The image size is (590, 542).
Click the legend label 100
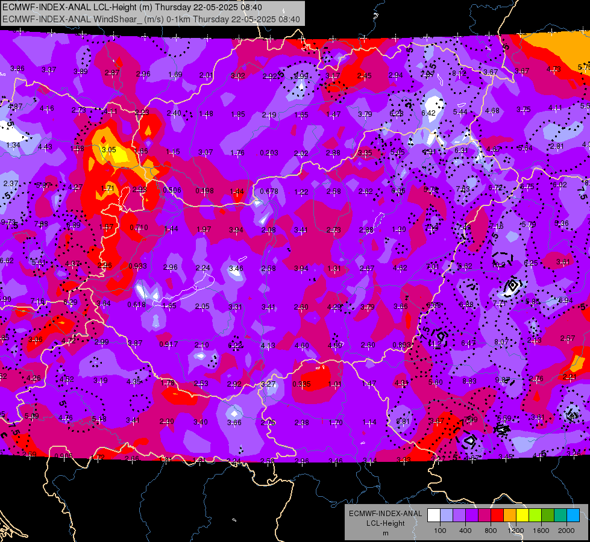440,531
